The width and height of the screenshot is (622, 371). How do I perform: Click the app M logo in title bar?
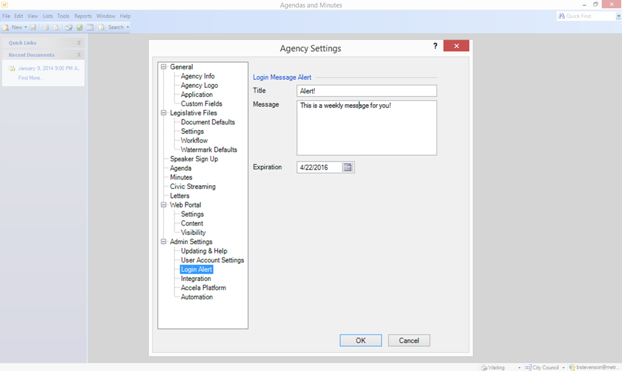[x=4, y=4]
